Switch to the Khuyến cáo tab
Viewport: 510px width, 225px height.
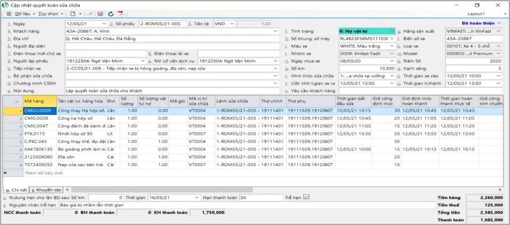coord(47,190)
